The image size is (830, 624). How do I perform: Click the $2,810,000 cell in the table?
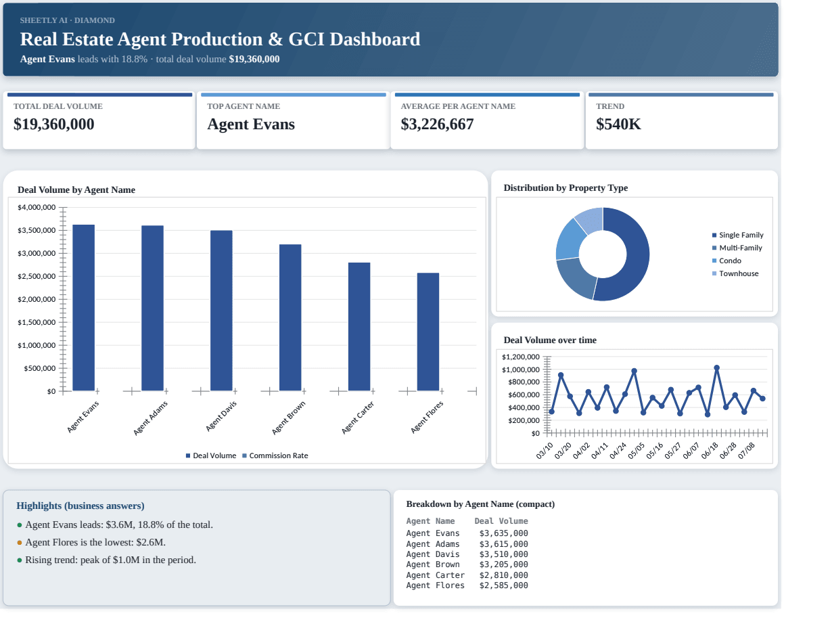click(x=504, y=575)
